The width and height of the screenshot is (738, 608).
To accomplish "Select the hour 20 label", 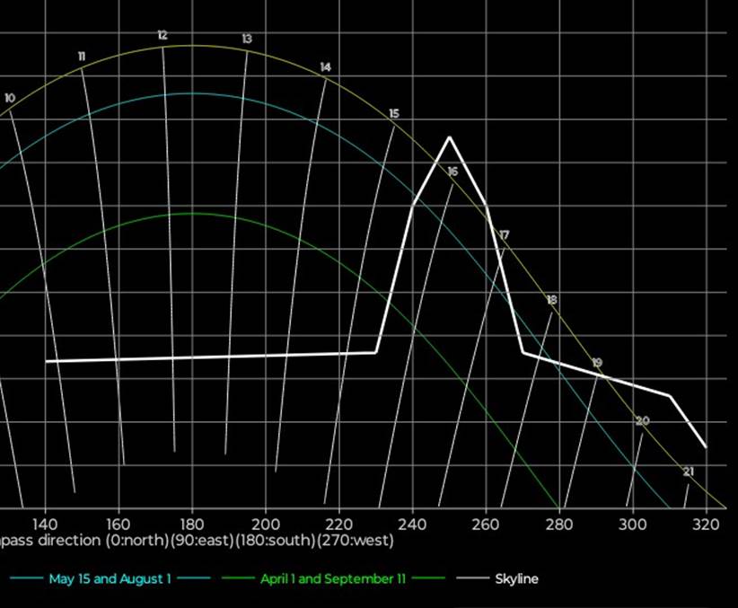I will click(642, 420).
